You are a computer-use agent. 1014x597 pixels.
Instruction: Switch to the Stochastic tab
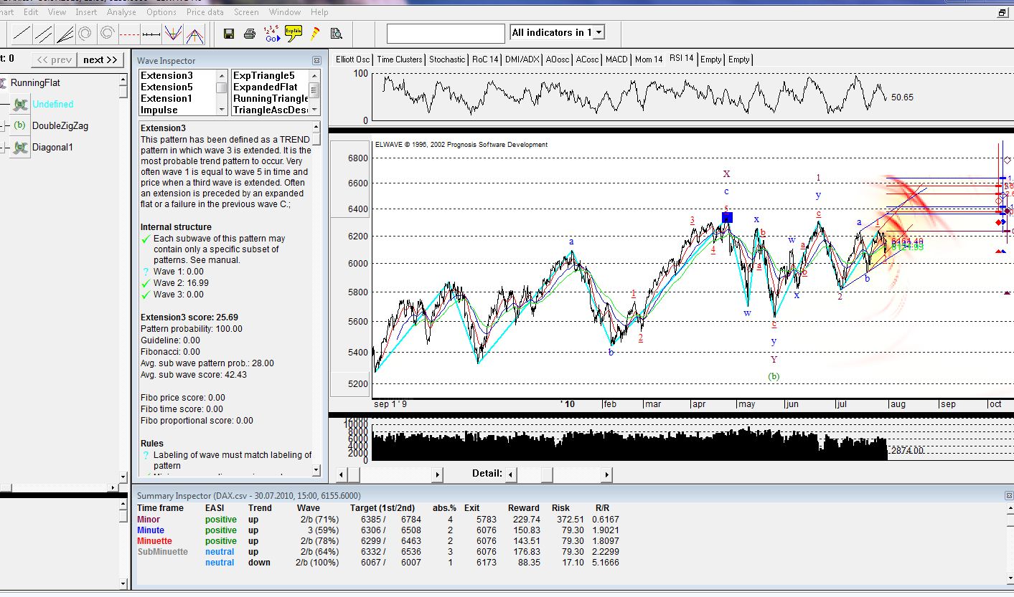click(447, 59)
